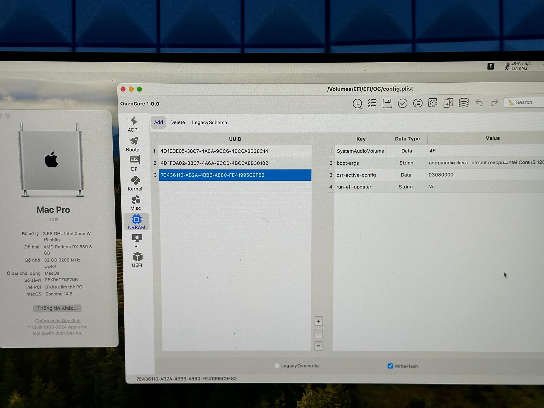Click the UUID column header
The width and height of the screenshot is (544, 408).
tap(235, 139)
